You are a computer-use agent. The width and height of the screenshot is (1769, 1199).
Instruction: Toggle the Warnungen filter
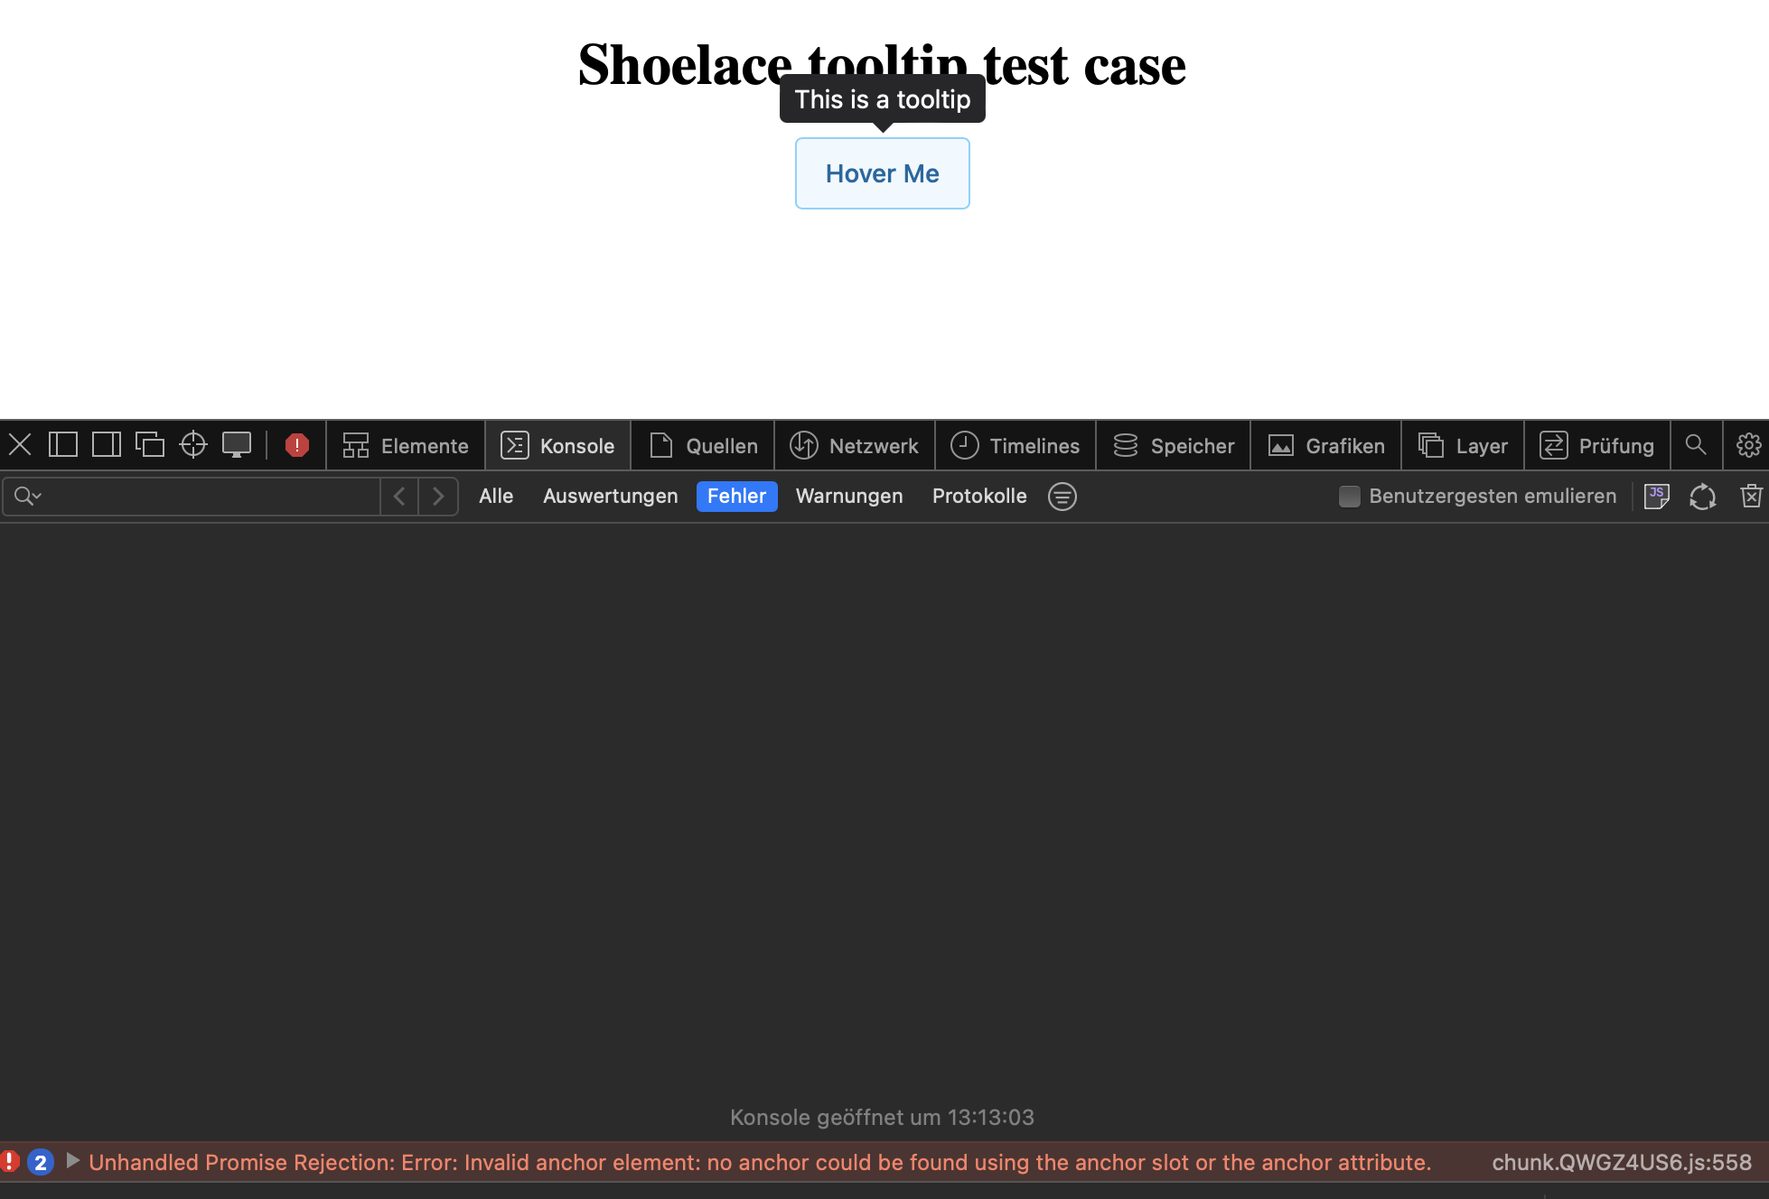point(848,496)
